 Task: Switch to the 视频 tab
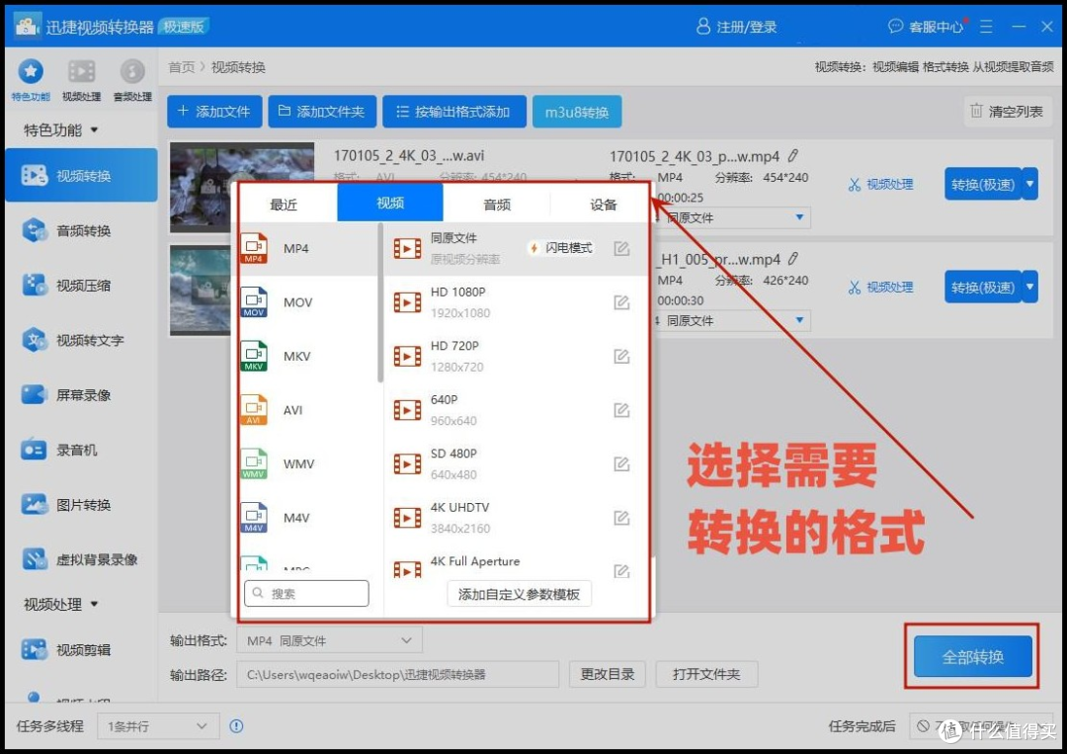(x=390, y=203)
